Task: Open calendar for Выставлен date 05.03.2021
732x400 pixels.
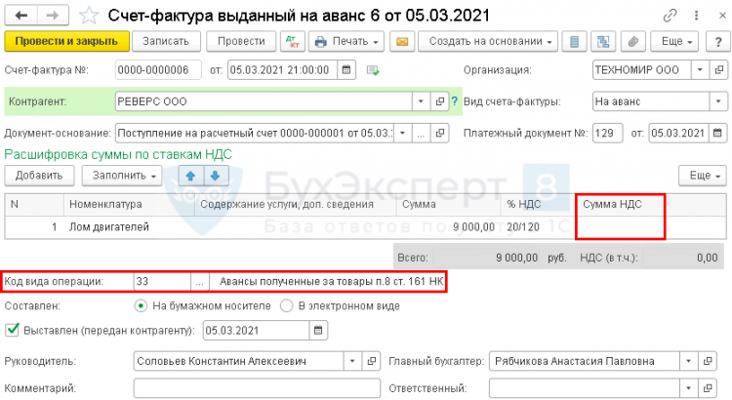Action: point(318,331)
